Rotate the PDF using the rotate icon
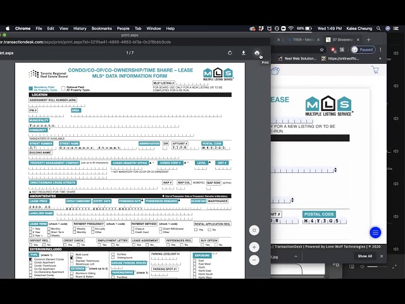Viewport: 405px width, 304px height. click(230, 53)
